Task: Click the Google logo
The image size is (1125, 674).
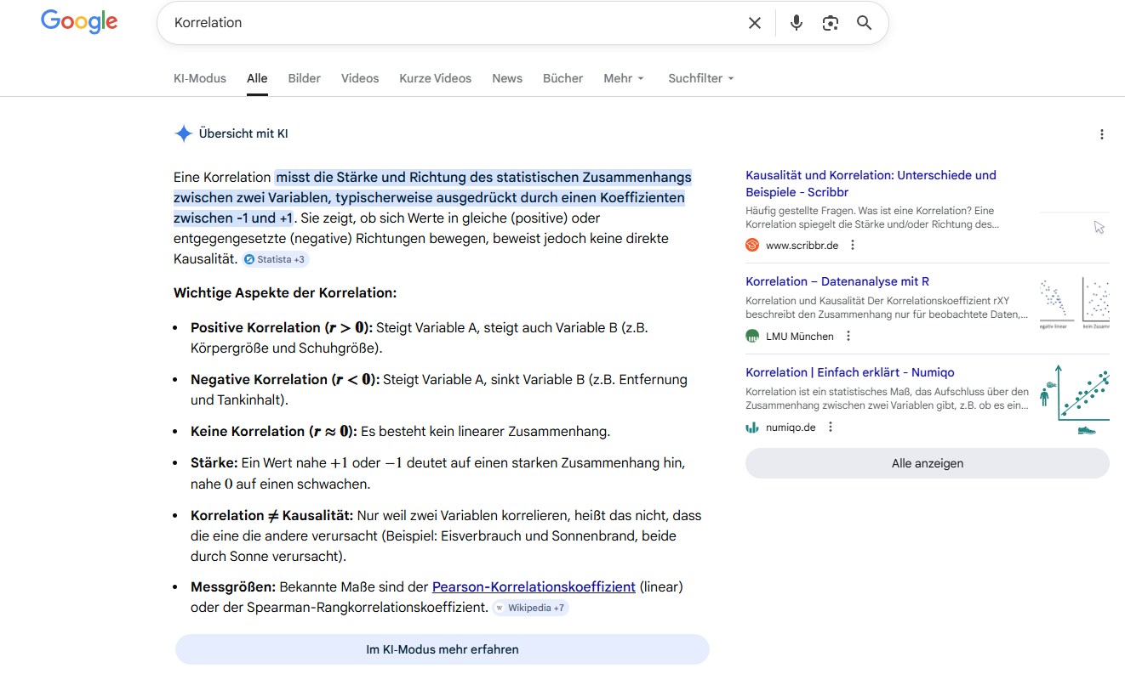Action: 79,22
